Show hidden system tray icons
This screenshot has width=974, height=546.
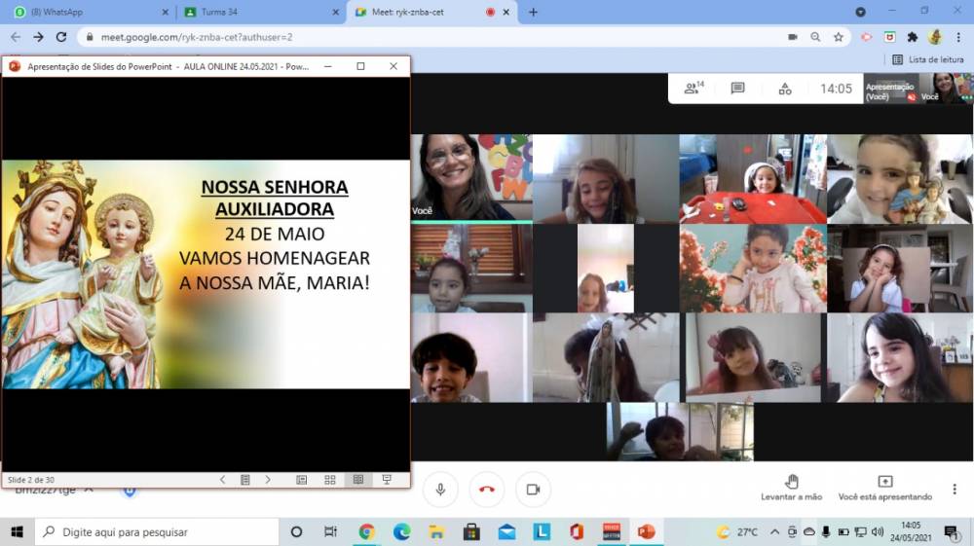coord(774,532)
